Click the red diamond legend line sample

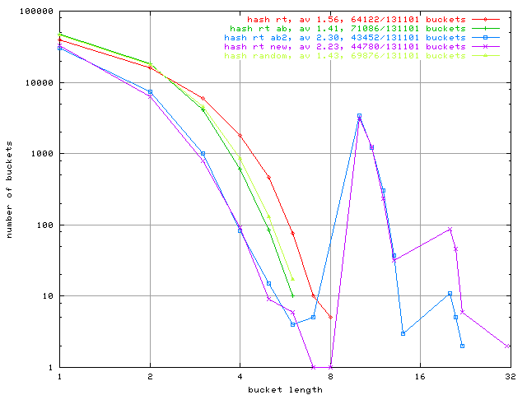485,20
